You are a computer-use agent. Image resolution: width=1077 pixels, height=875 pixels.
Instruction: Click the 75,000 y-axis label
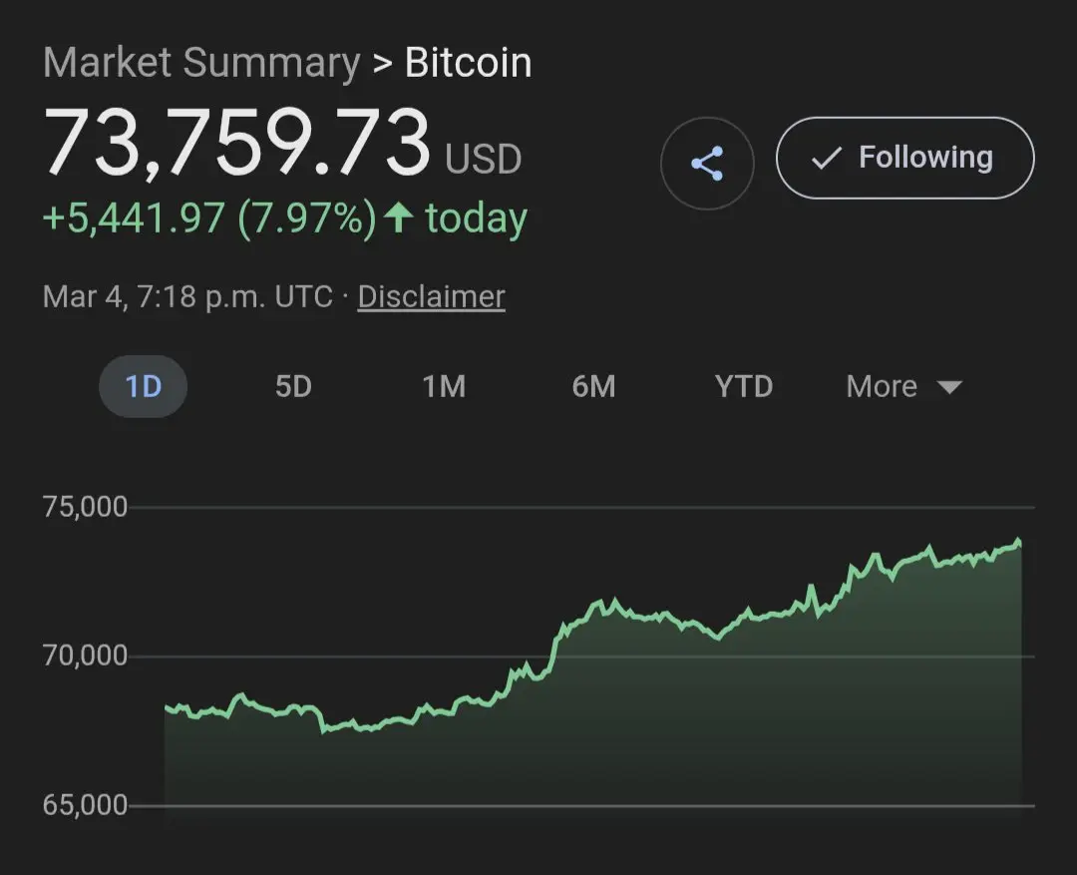click(x=86, y=507)
